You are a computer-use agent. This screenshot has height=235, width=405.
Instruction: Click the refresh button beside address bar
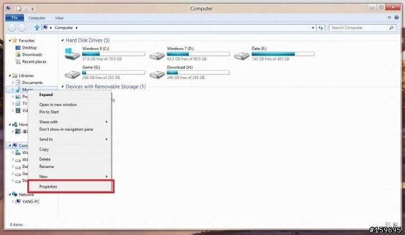tap(321, 28)
